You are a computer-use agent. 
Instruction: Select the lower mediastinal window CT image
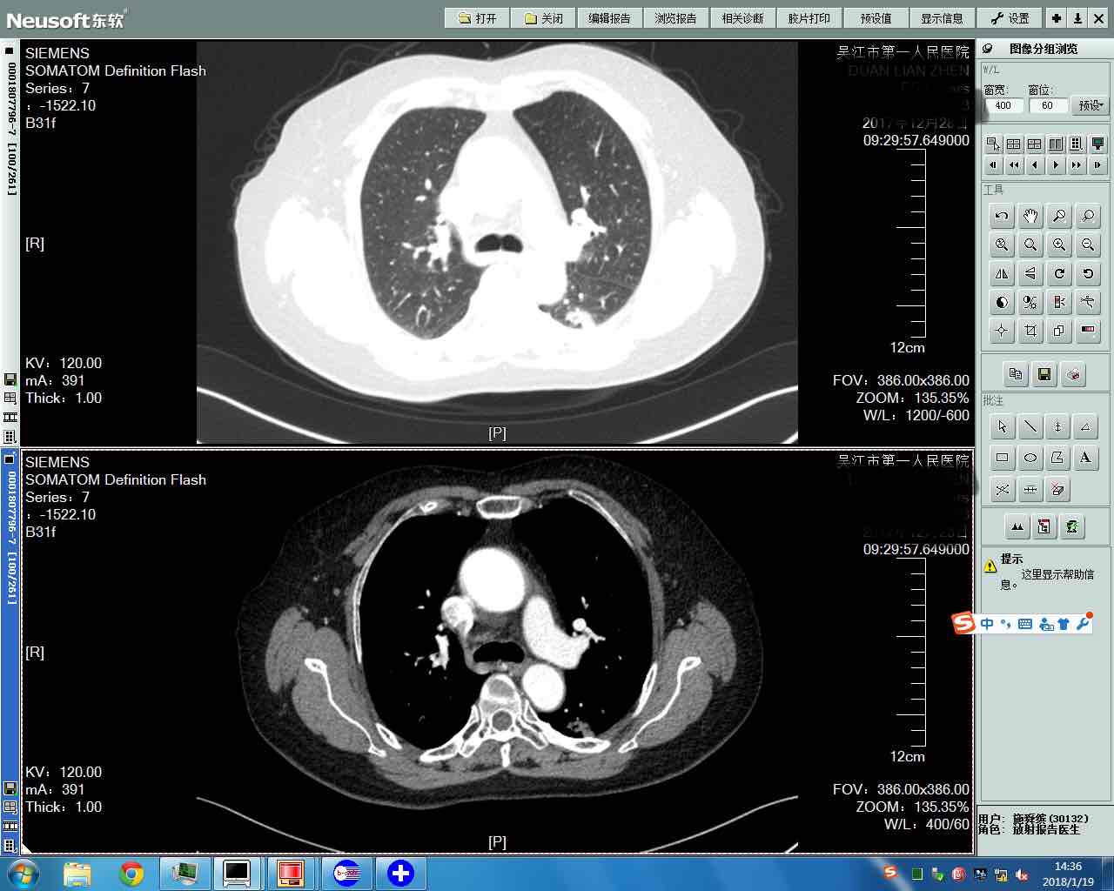tap(497, 652)
